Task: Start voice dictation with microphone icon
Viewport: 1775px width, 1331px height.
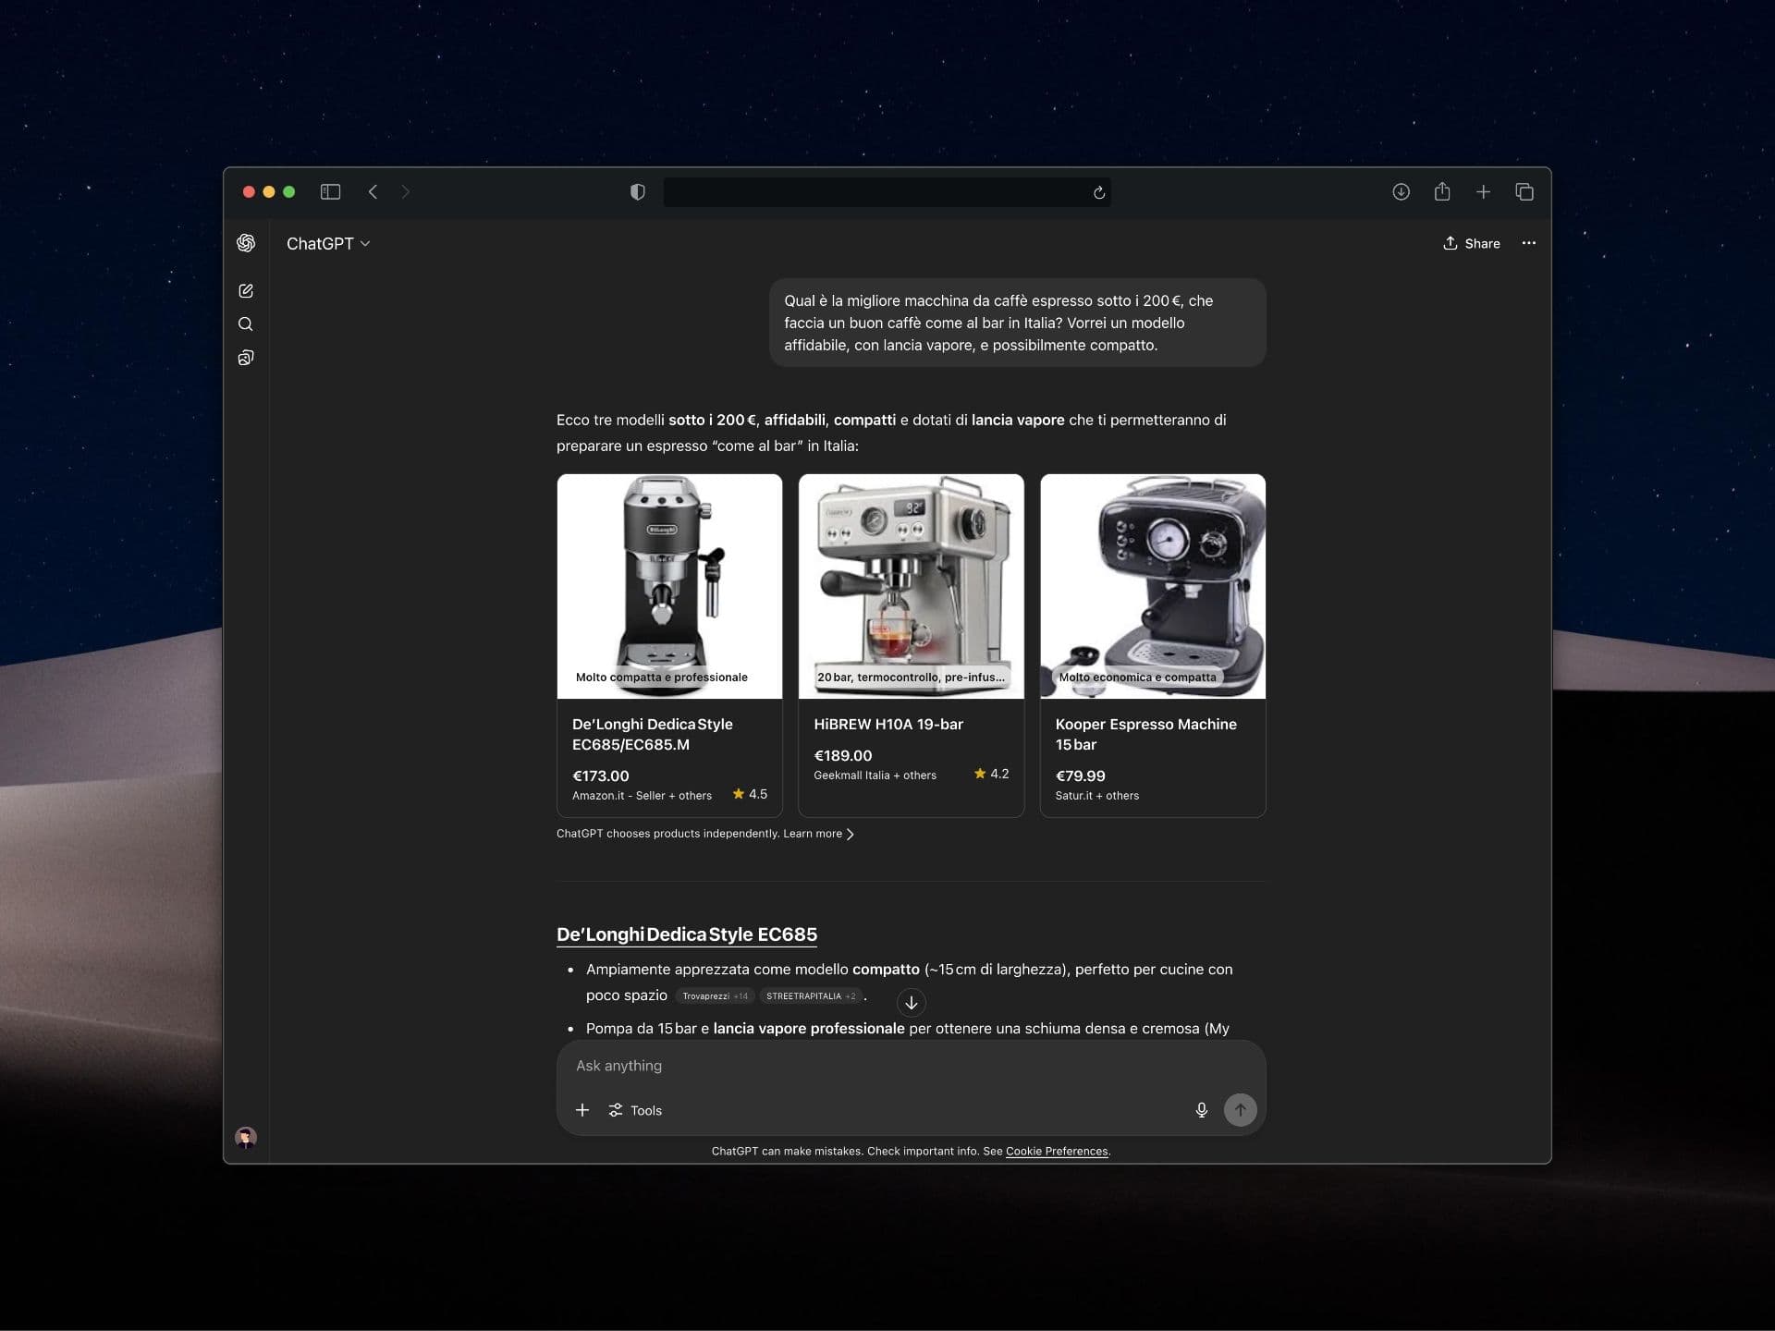Action: pyautogui.click(x=1201, y=1110)
